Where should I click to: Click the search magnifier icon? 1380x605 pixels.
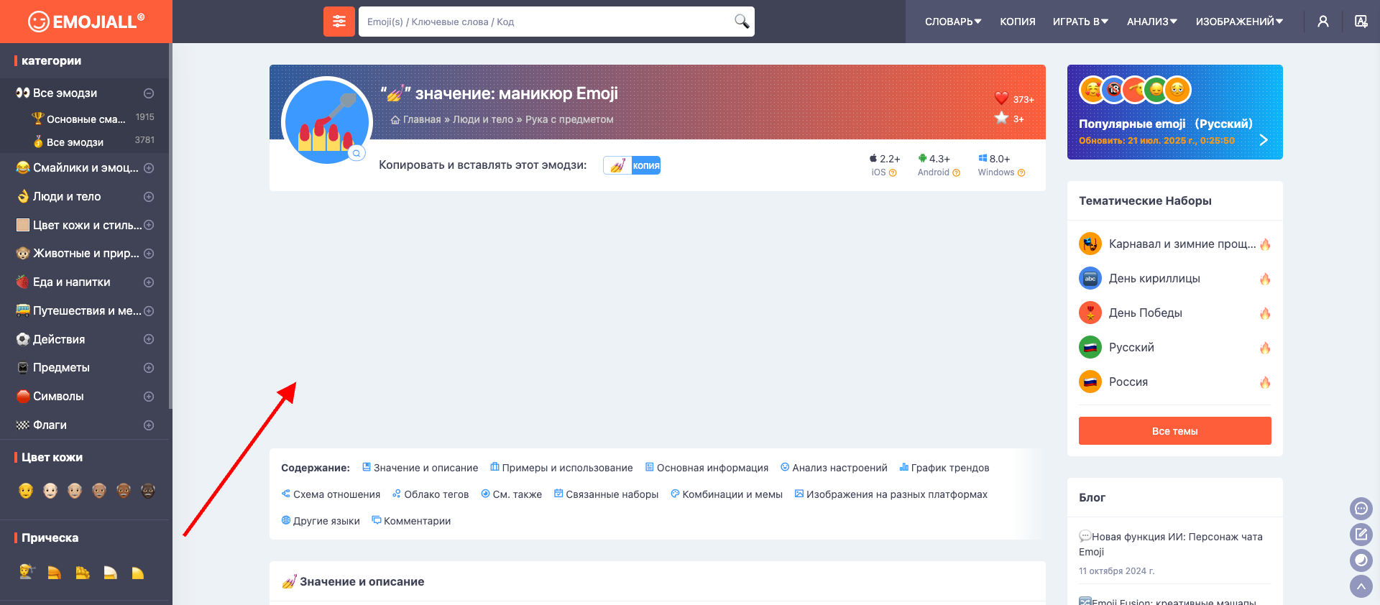pyautogui.click(x=742, y=22)
